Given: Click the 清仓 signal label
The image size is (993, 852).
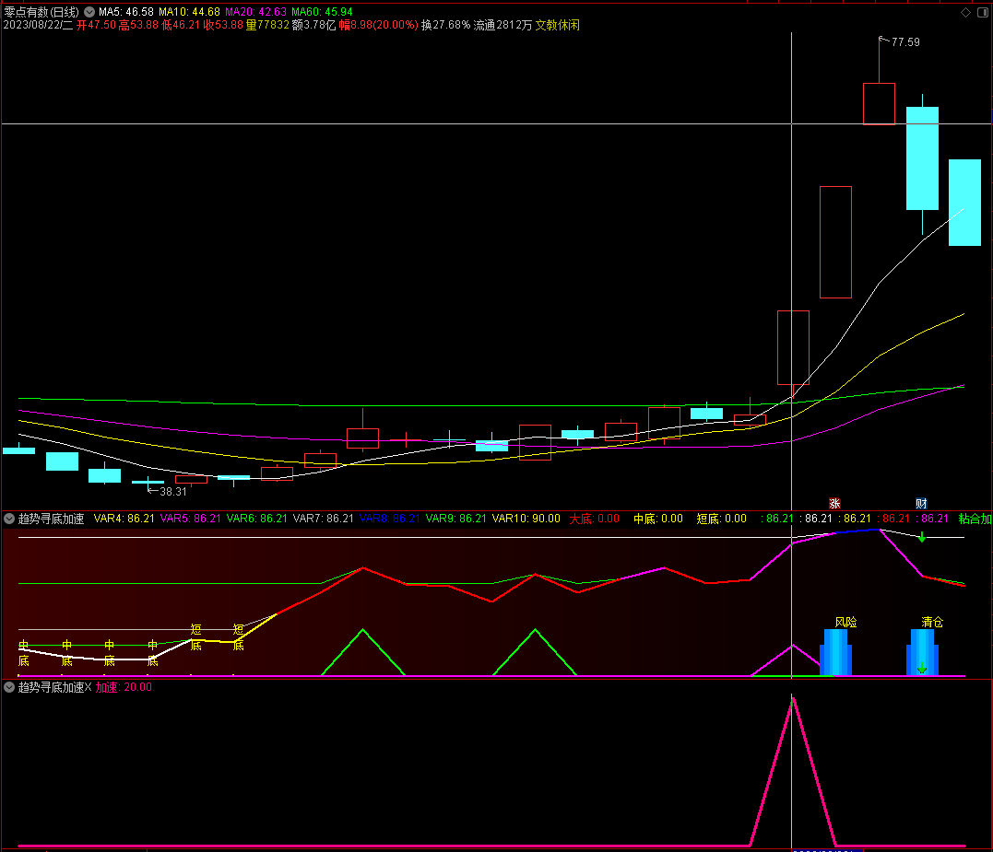Looking at the screenshot, I should click(932, 623).
